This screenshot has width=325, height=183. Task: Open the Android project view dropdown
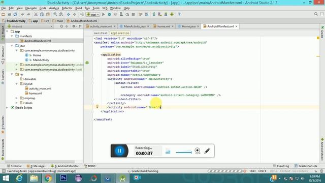[x=30, y=26]
